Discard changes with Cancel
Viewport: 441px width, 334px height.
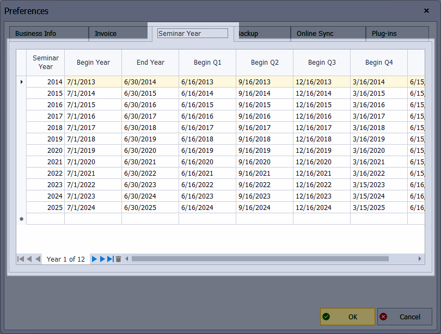click(x=405, y=317)
